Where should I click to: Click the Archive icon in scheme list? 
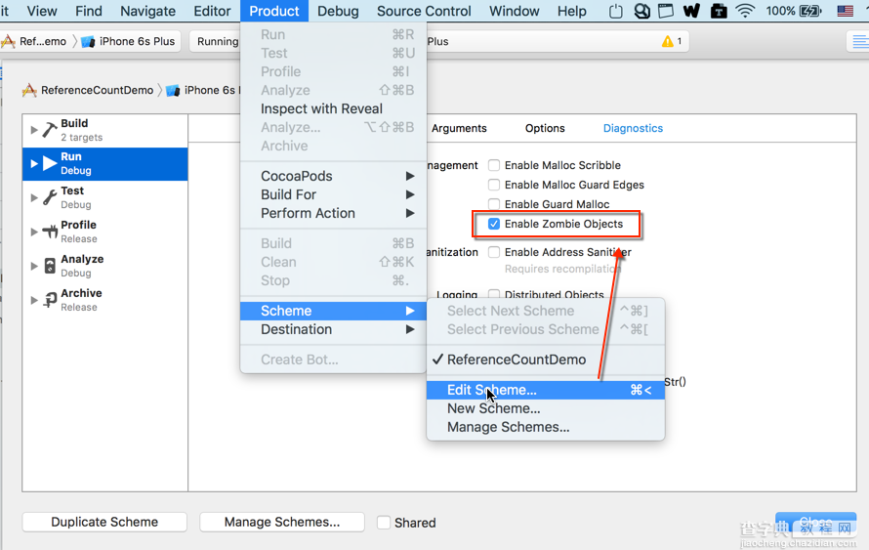[50, 300]
